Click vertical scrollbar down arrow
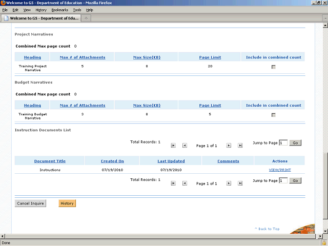328x246 pixels. (325, 231)
